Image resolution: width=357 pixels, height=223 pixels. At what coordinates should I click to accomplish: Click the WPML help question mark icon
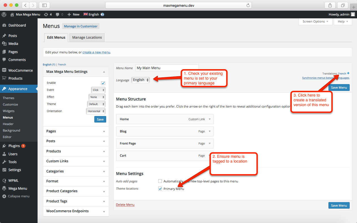coord(102,14)
